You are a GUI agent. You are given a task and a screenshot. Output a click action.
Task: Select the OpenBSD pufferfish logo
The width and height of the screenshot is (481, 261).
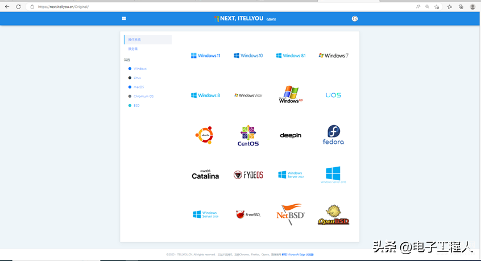[x=333, y=215]
